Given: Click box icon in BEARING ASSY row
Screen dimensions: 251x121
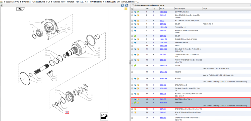Looking at the screenshot, I should [138, 94].
